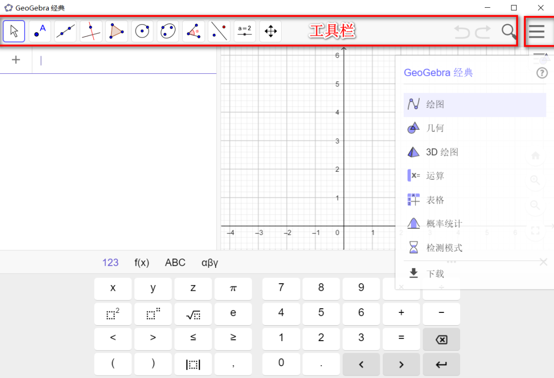The image size is (554, 378).
Task: Tap the less-than-or-equal ≤ key
Action: click(193, 339)
